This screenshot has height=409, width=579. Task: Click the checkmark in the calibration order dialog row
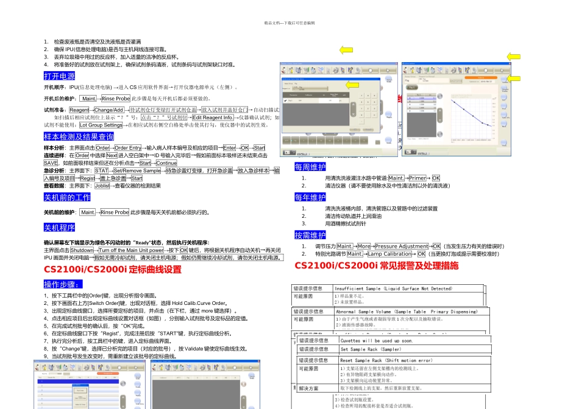pos(285,100)
